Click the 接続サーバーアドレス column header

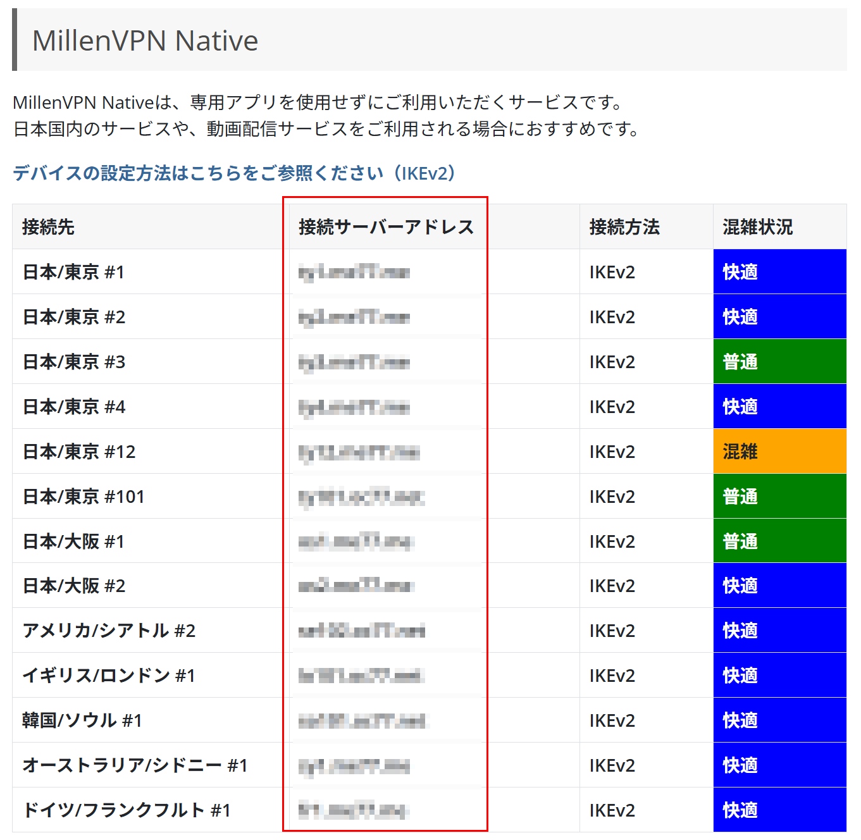(386, 227)
